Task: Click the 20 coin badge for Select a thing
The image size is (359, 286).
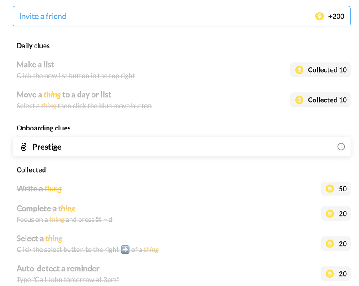Action: click(x=336, y=243)
